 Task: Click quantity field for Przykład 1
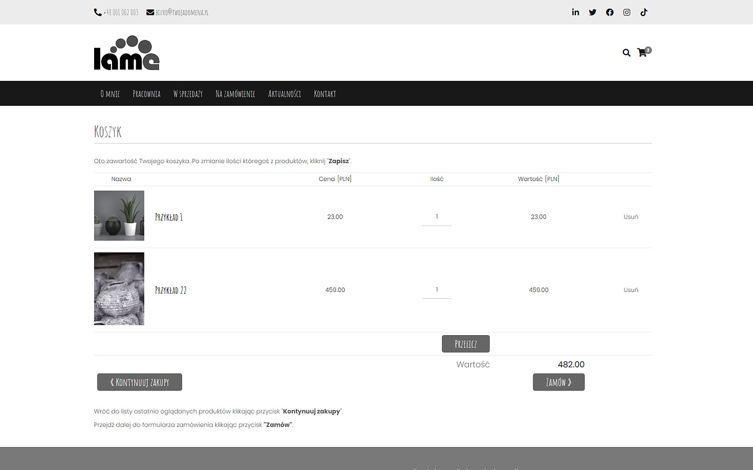(436, 217)
